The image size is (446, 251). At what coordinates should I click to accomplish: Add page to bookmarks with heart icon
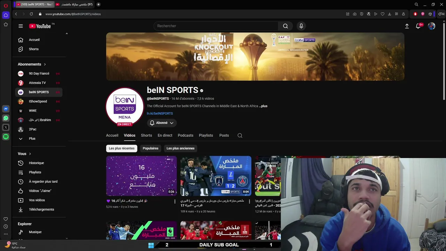tap(383, 14)
